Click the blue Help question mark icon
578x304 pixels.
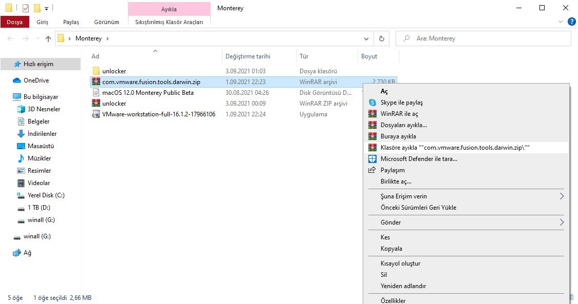point(572,22)
